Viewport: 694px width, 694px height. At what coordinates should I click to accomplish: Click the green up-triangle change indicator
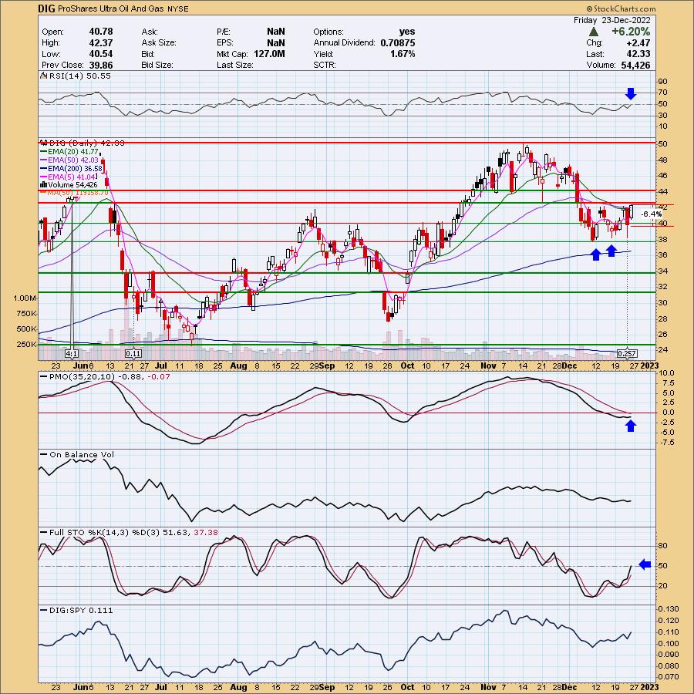[x=594, y=32]
